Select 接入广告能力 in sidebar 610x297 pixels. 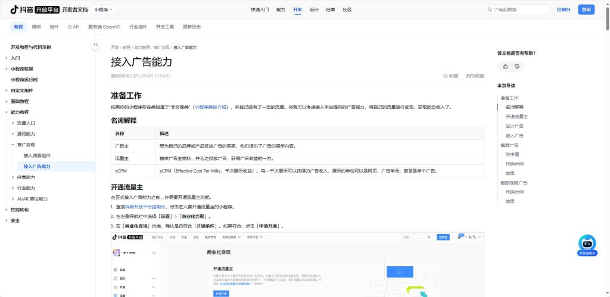(x=37, y=167)
